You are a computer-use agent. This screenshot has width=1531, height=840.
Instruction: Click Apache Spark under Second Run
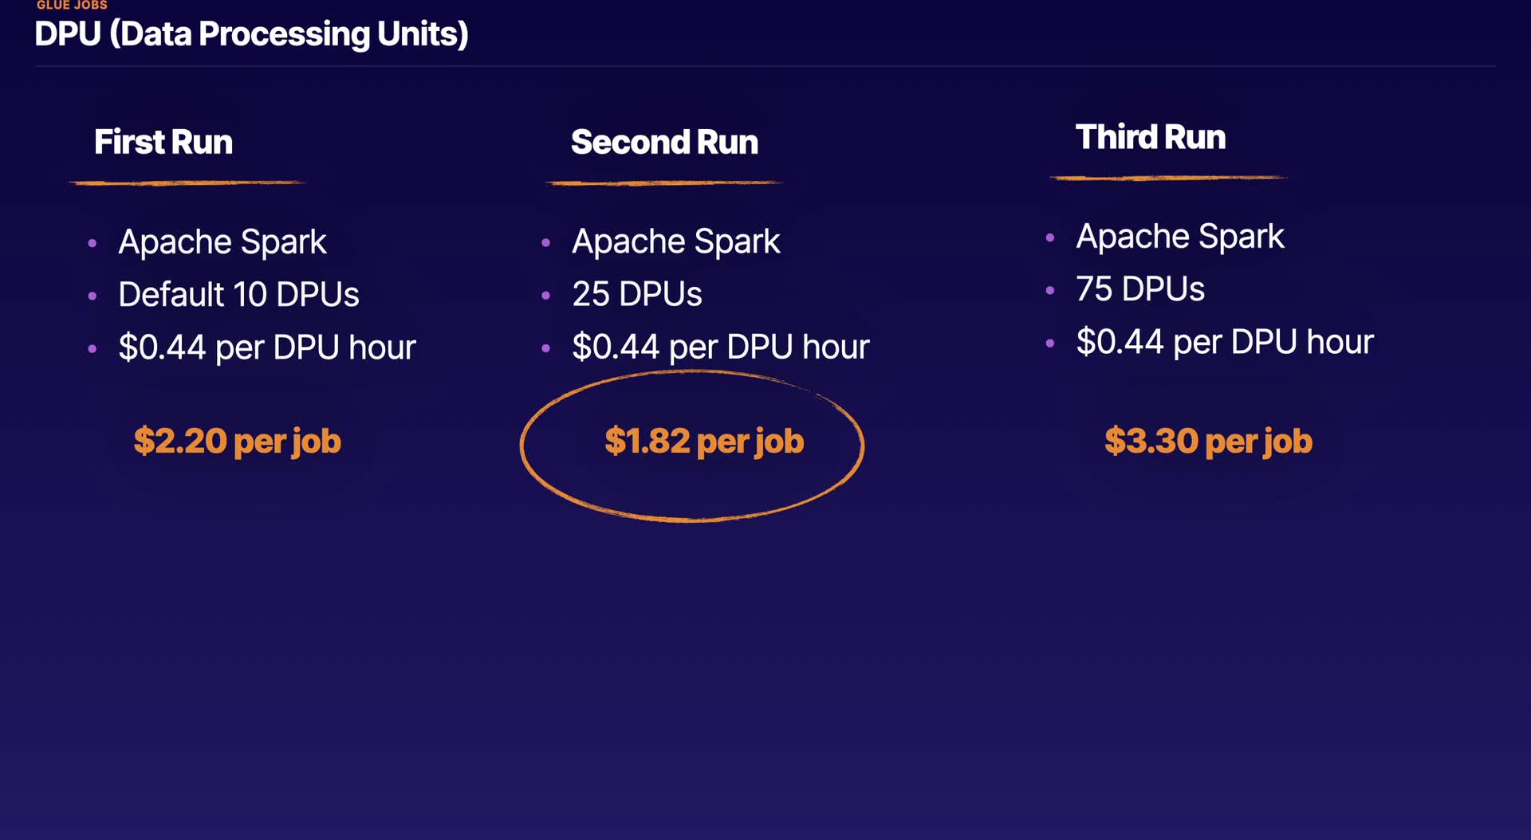click(675, 241)
